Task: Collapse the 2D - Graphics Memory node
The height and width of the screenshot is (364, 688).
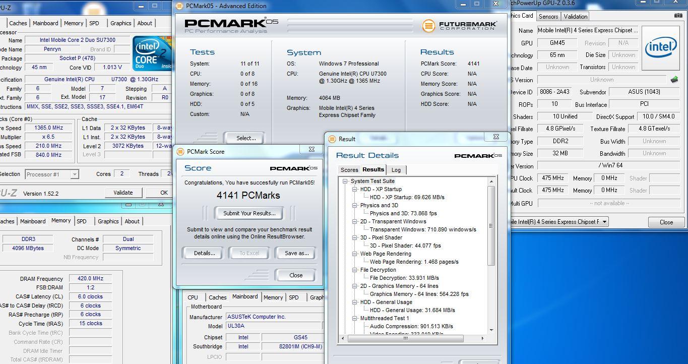Action: click(355, 286)
